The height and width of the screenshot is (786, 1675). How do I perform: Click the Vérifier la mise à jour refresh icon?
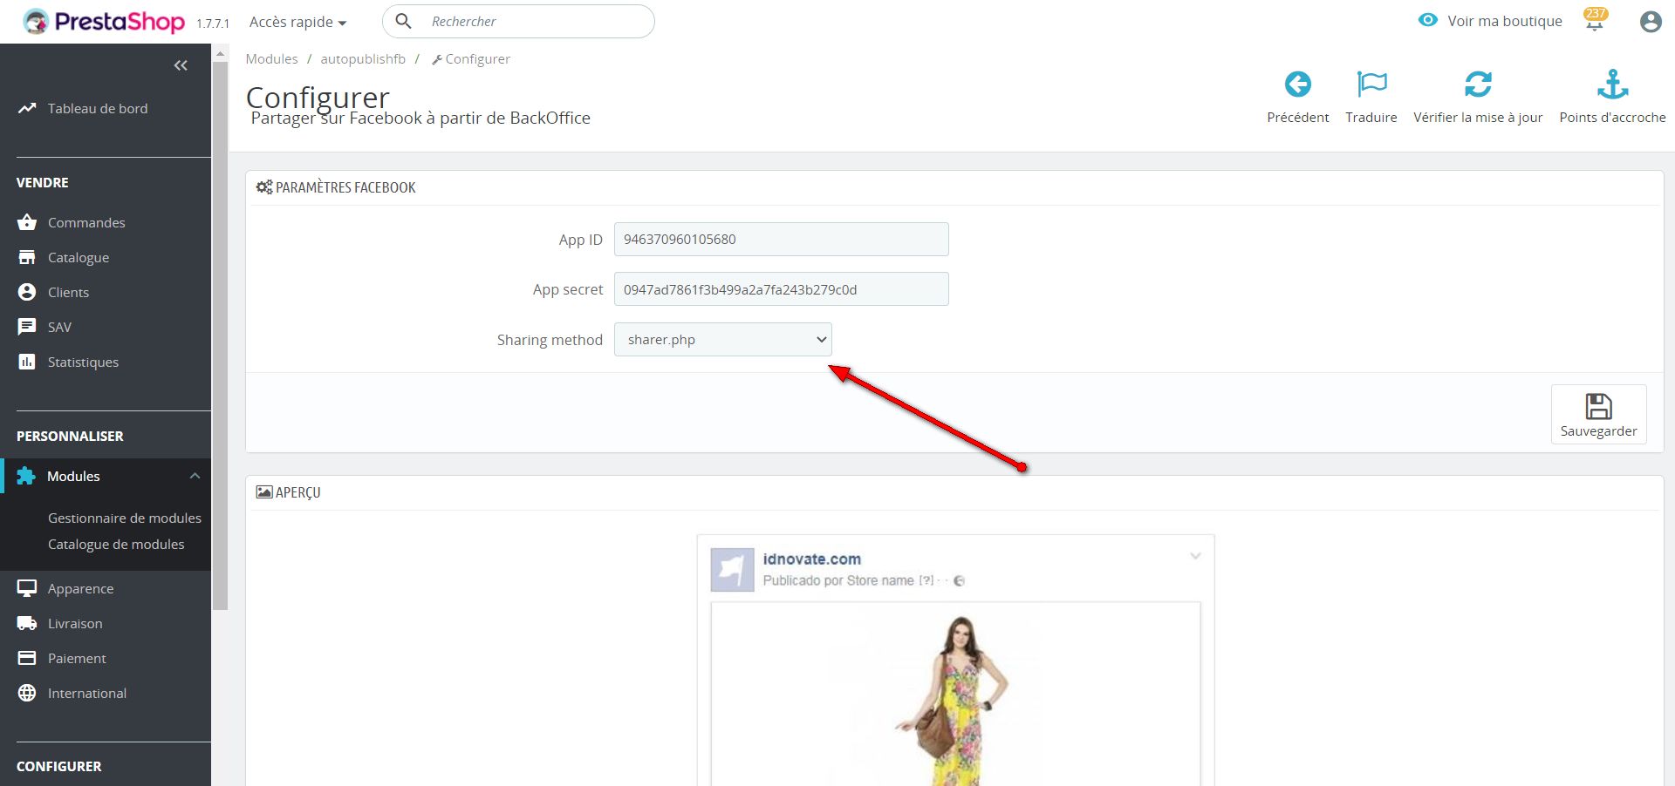(x=1478, y=85)
